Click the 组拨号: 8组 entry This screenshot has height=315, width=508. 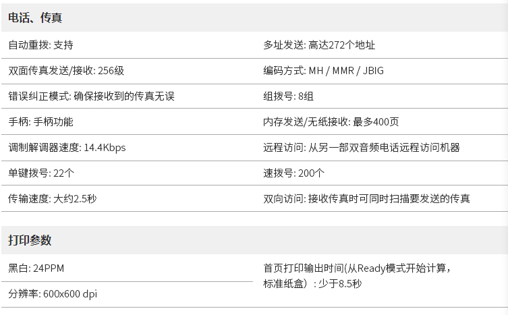(x=288, y=96)
